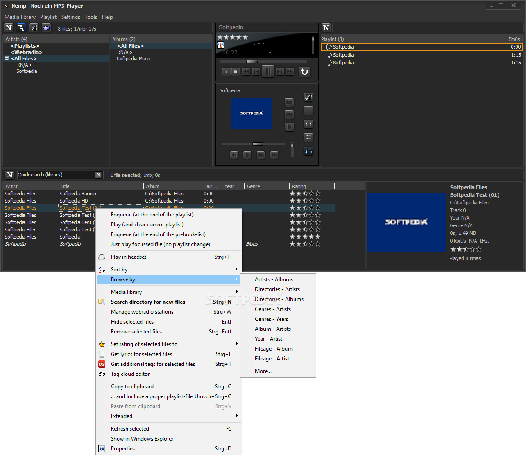
Task: Show lyrics view in player side panel
Action: click(308, 111)
